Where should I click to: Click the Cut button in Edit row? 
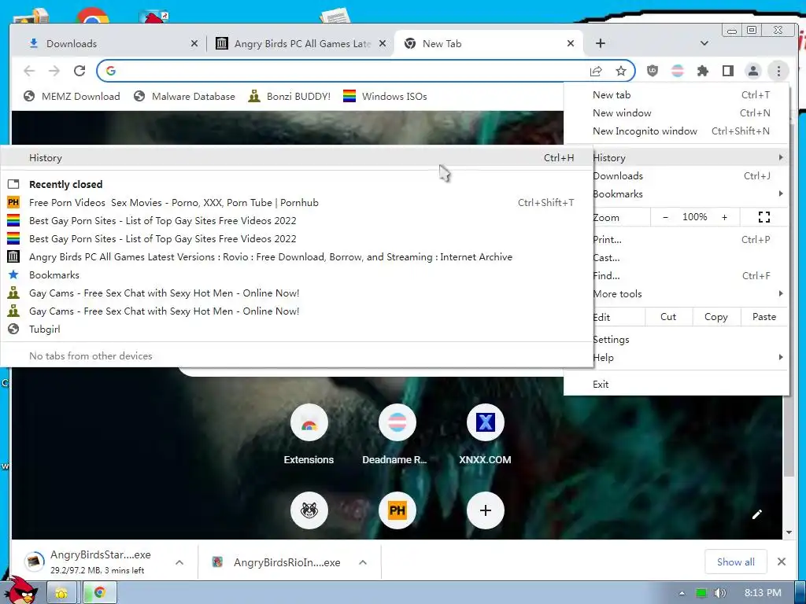point(668,317)
